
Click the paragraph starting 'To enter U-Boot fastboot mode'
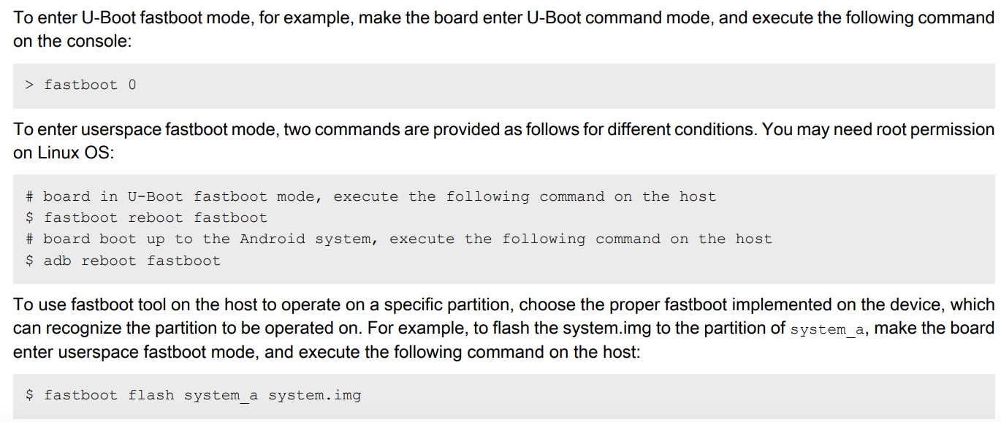503,18
